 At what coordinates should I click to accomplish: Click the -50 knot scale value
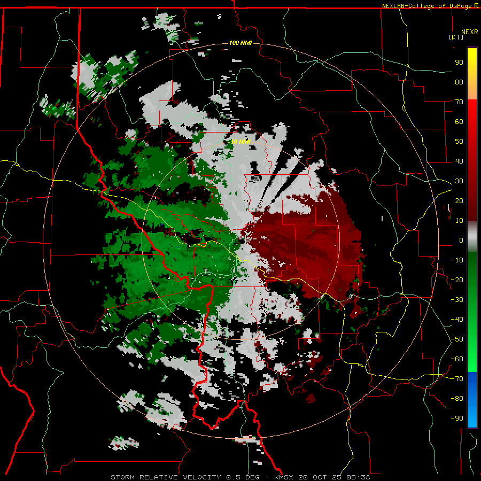457,339
